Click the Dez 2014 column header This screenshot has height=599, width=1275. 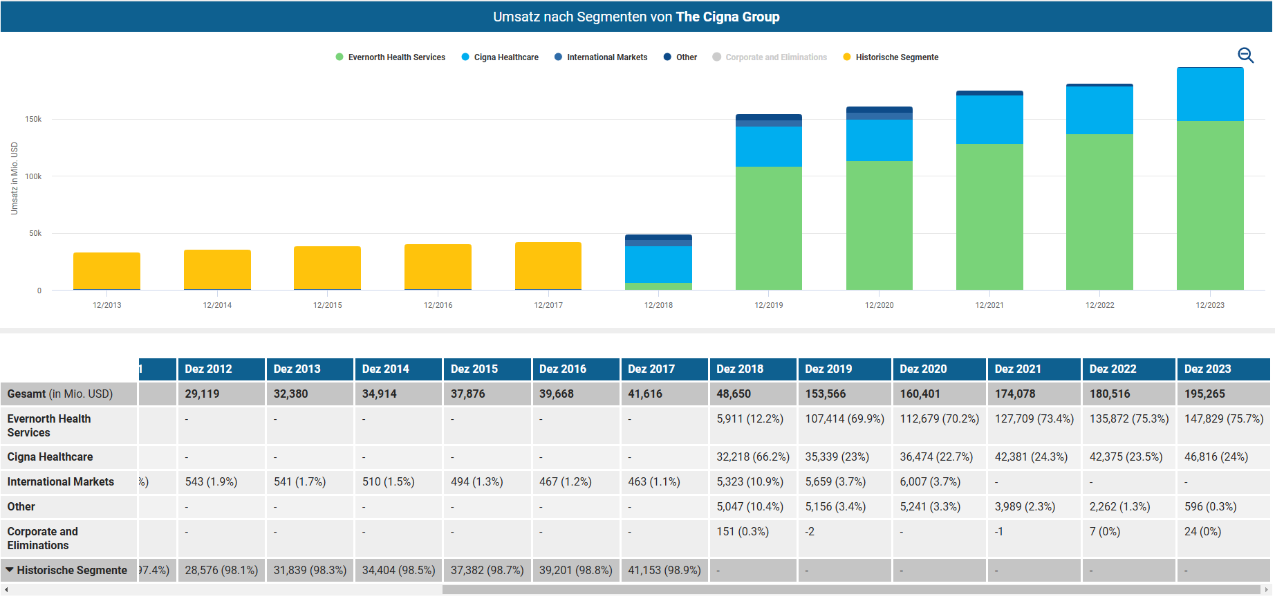(398, 369)
